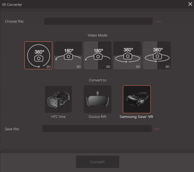Image resolution: width=194 pixels, height=172 pixels.
Task: Close the VR Converter dialog
Action: coord(190,4)
